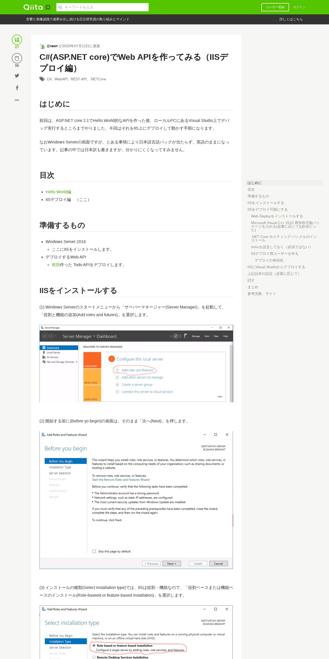Share article via Facebook icon
Screen dimensions: 329x659
tap(17, 88)
